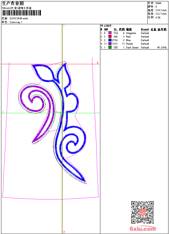This screenshot has height=234, width=169.
Task: Click the 'Colorway 1' text
Action: coord(16,22)
